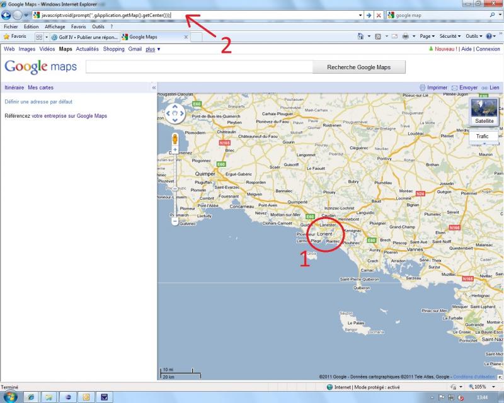Click 'votre entreprise sur Google Maps' link
Image resolution: width=504 pixels, height=403 pixels.
point(69,116)
